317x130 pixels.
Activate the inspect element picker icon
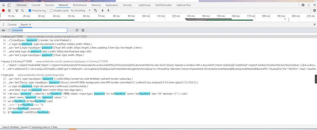tap(4, 5)
